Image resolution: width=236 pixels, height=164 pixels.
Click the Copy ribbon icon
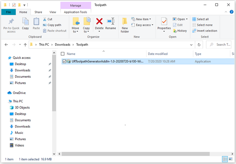tap(25, 21)
